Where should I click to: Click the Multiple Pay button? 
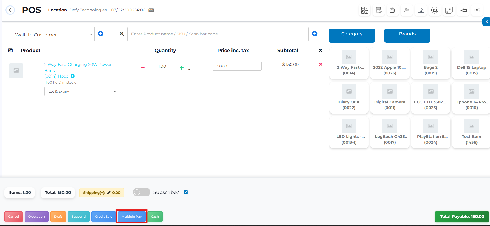coord(131,217)
